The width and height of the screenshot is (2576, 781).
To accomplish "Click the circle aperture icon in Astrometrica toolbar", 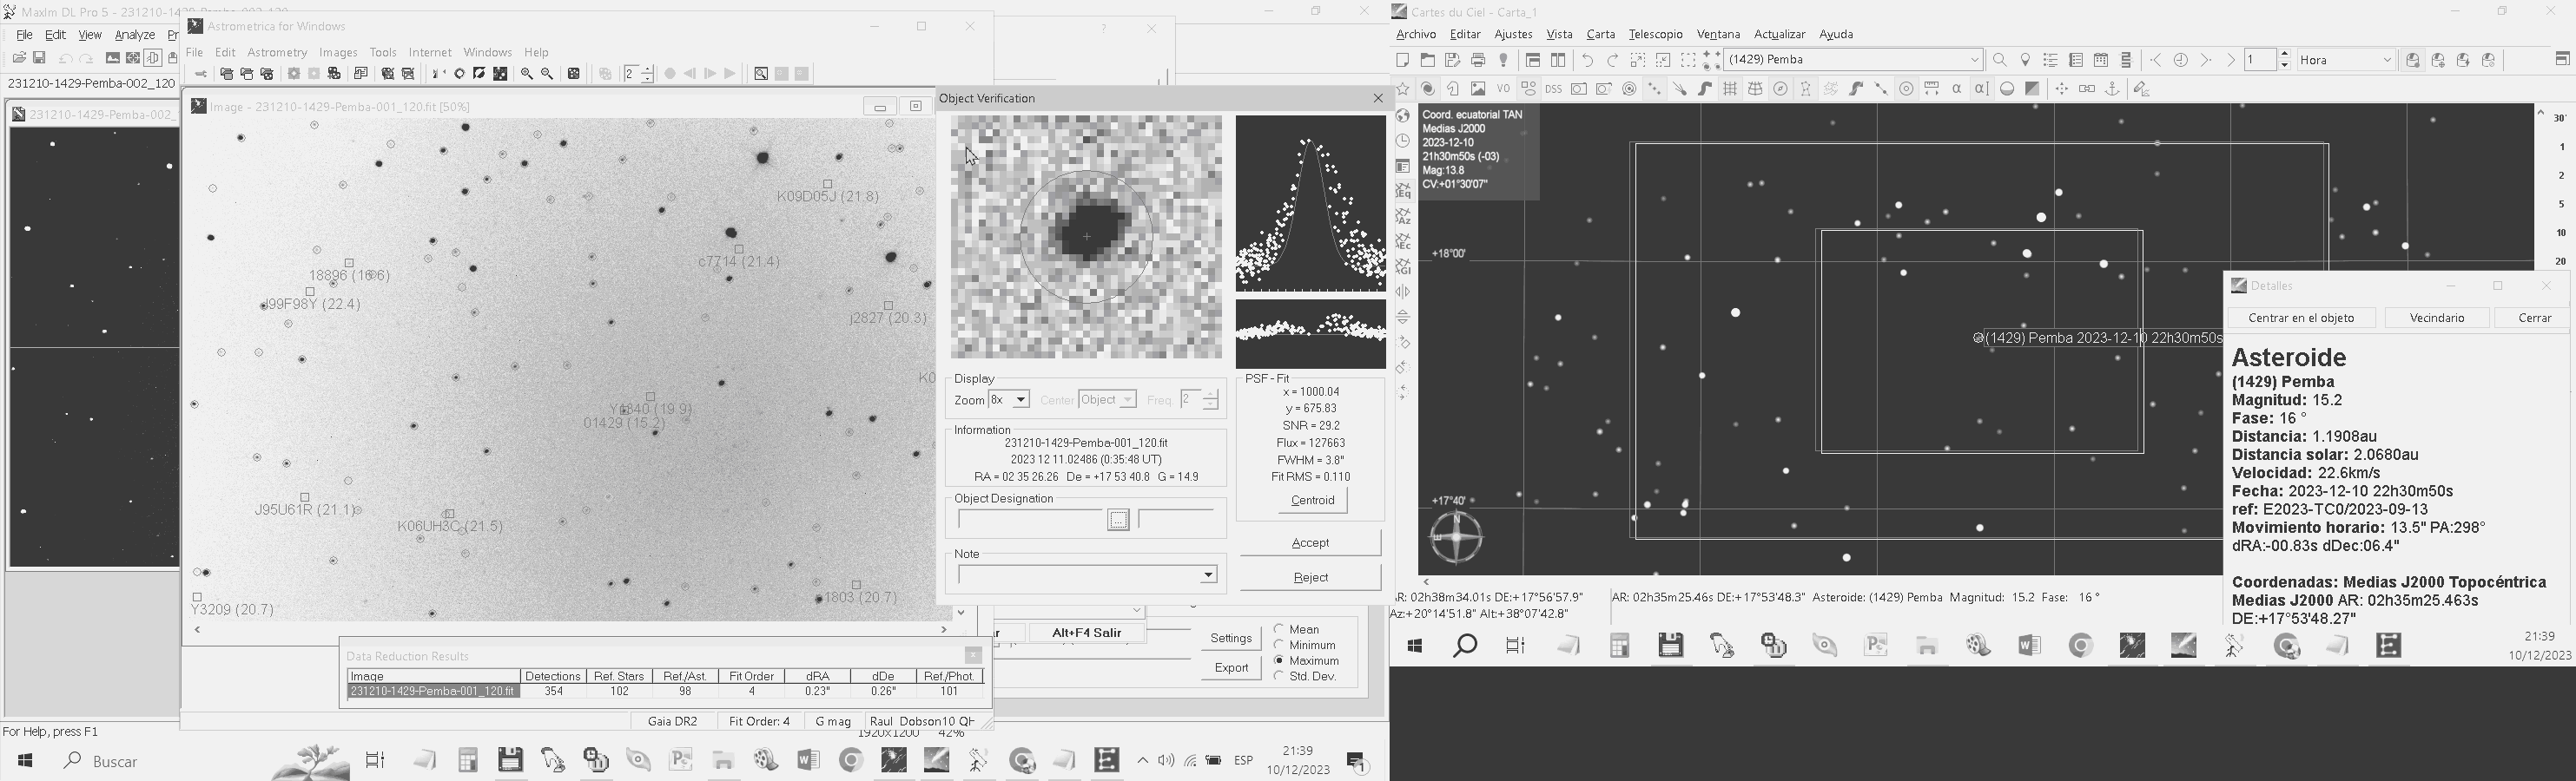I will tap(459, 74).
